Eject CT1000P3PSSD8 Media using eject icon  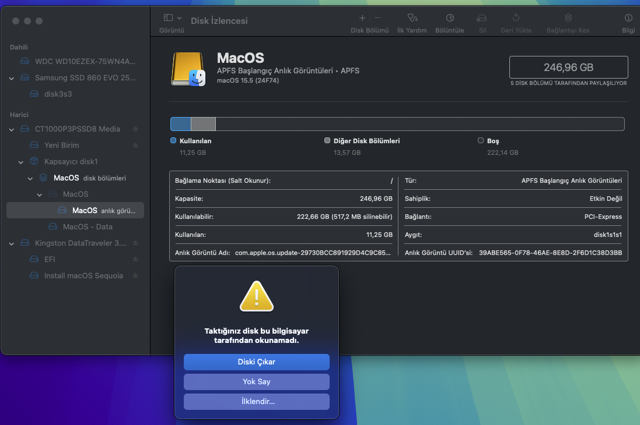(x=135, y=129)
